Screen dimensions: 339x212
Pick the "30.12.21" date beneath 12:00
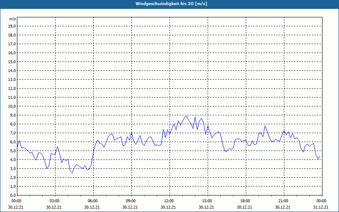tap(168, 207)
